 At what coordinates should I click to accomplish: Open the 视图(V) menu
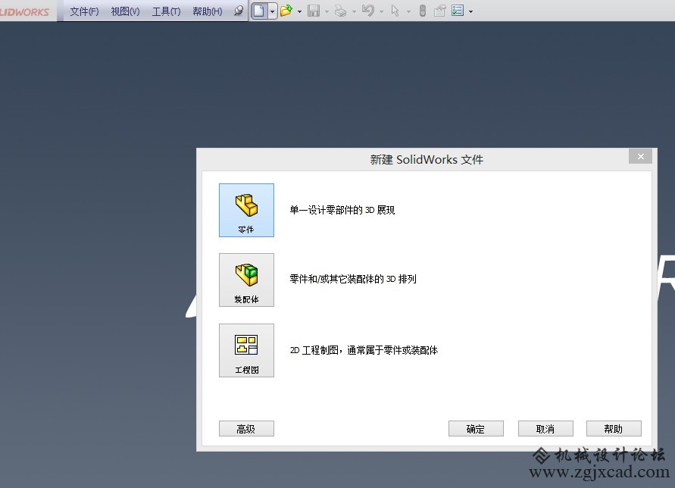(125, 11)
